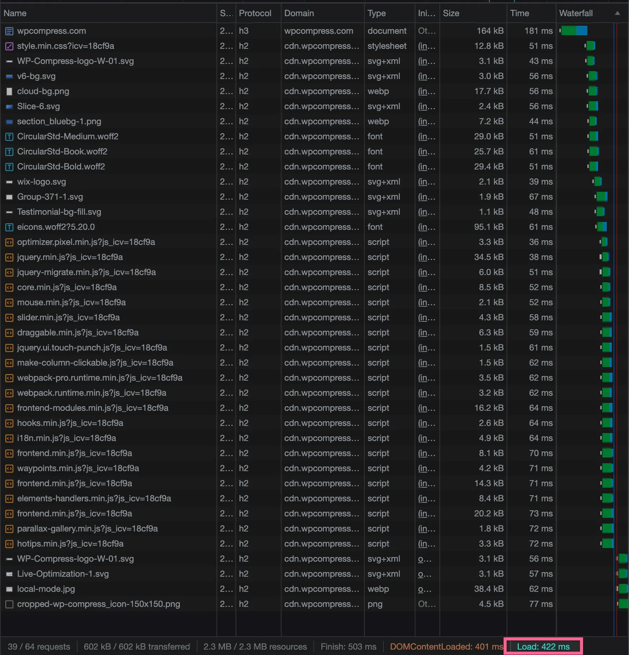
Task: Sort requests by the Name column header
Action: pos(108,13)
